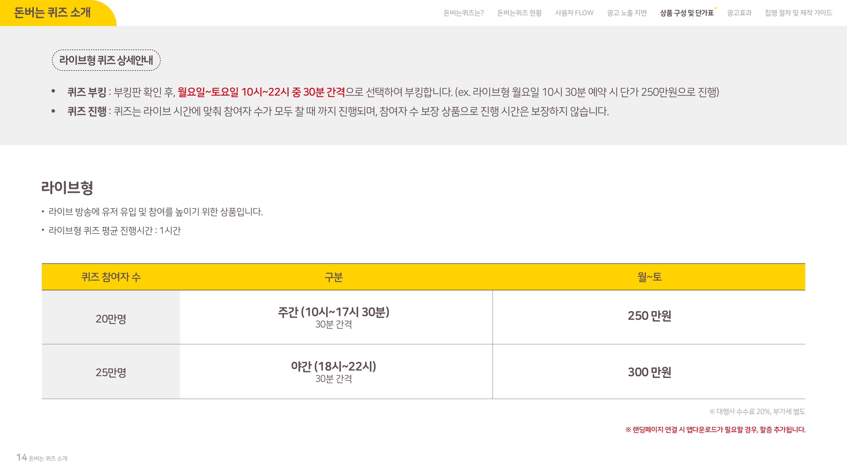Click the 30분 간격 text under 주간
The height and width of the screenshot is (476, 847).
tap(333, 324)
